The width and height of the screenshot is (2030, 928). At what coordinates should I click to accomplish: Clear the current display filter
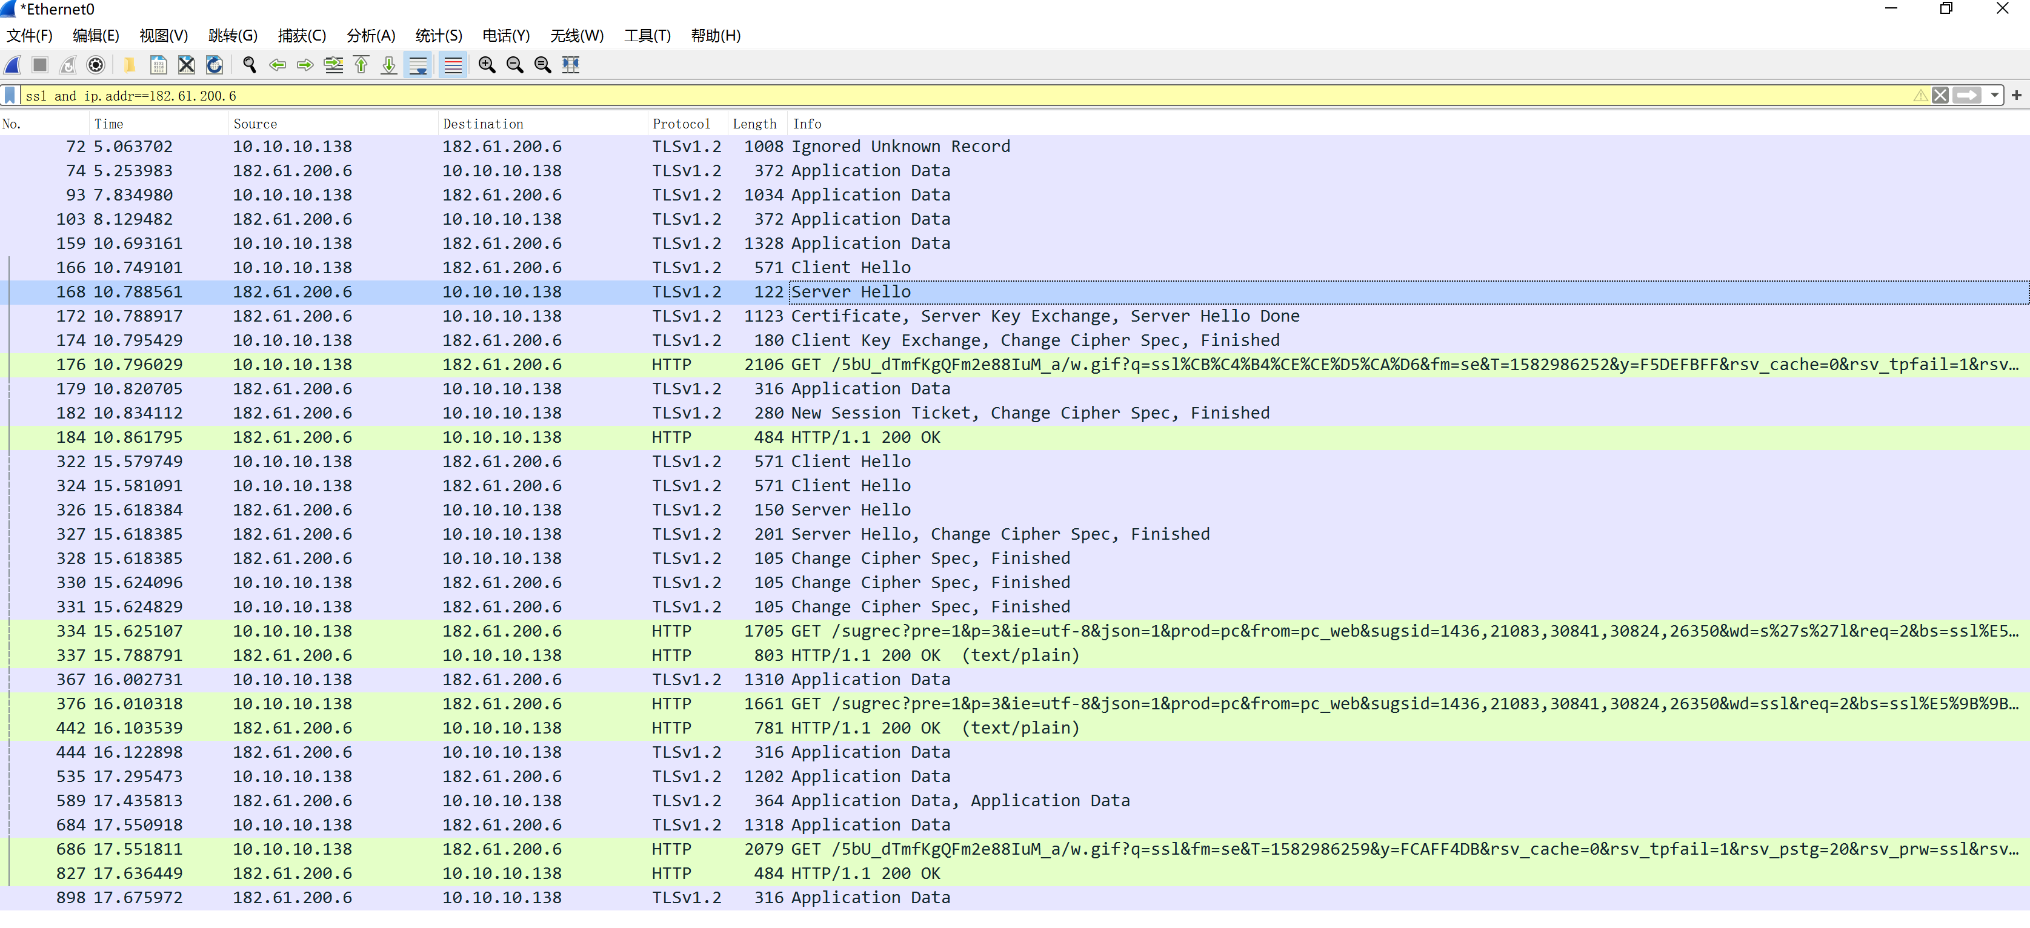click(1940, 94)
